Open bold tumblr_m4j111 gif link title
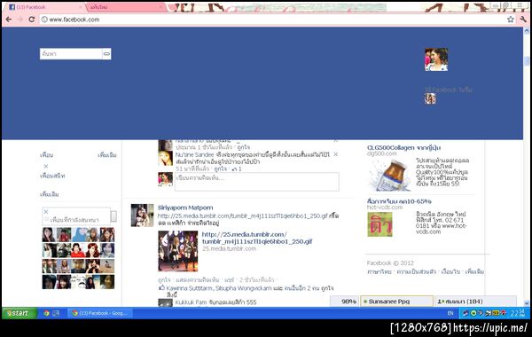Image resolution: width=532 pixels, height=337 pixels. (x=257, y=238)
